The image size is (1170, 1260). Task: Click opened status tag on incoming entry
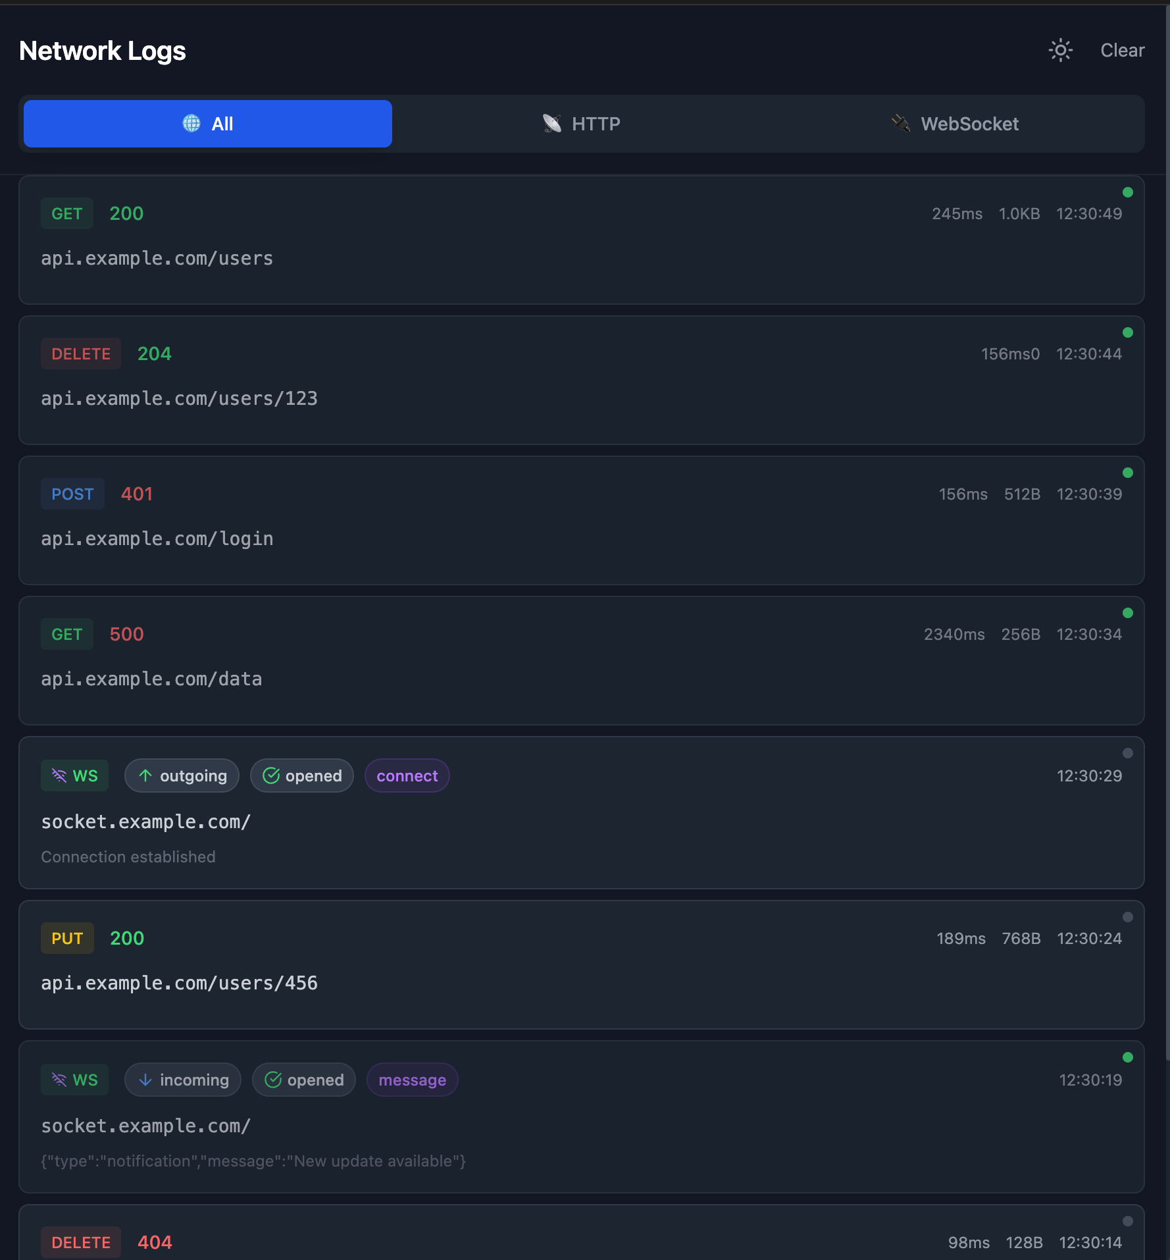[x=304, y=1080]
